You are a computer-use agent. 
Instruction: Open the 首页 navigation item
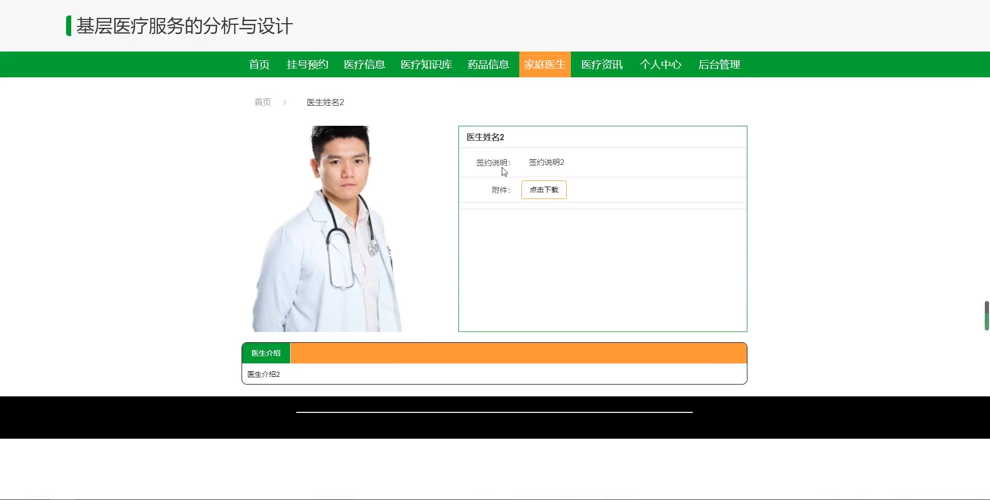coord(259,64)
